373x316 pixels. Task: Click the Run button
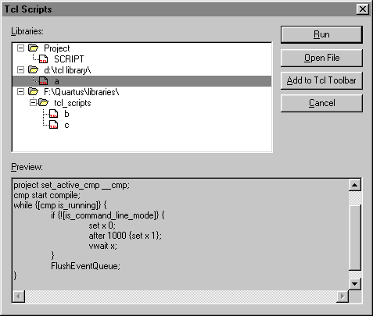[321, 34]
